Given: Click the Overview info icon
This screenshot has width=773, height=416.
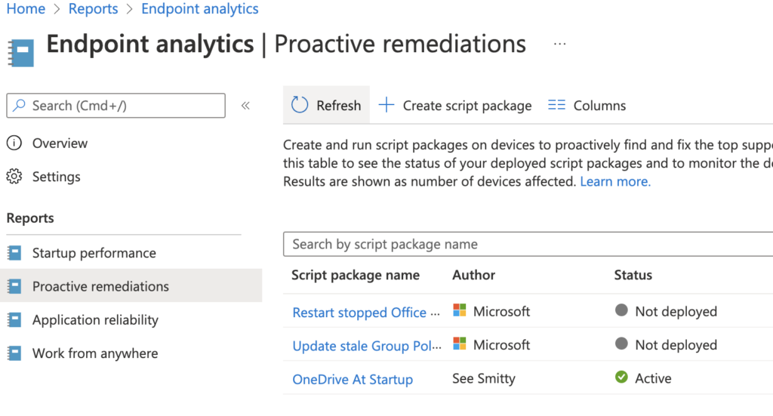Looking at the screenshot, I should 14,143.
